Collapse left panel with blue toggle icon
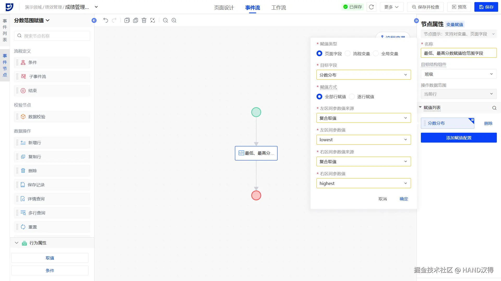Screen dimensions: 501x281 pyautogui.click(x=94, y=20)
